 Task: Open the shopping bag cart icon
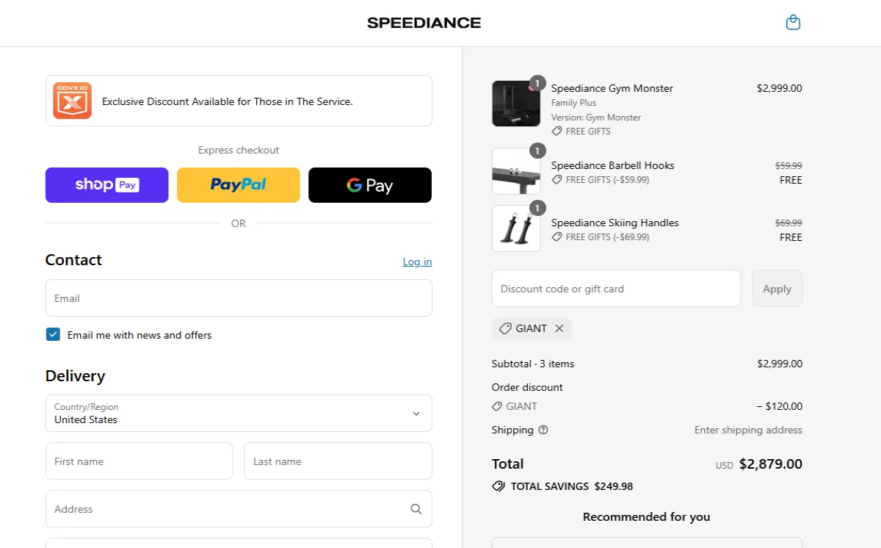[x=793, y=23]
